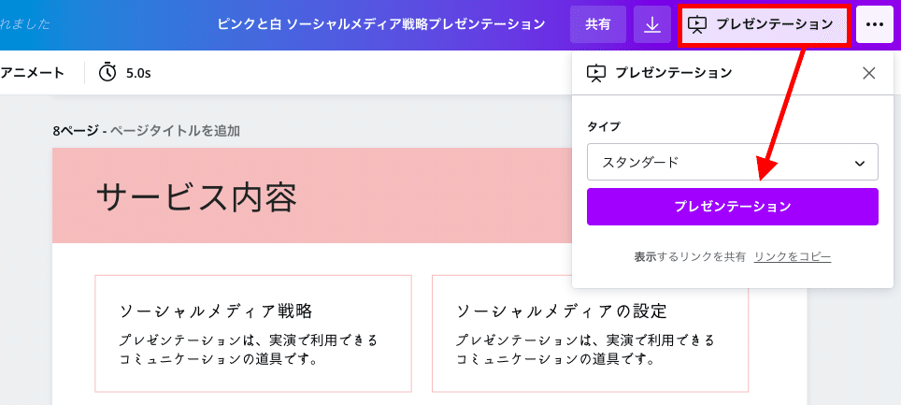Select the ソーシャルメディアの設定 card heading

(562, 311)
